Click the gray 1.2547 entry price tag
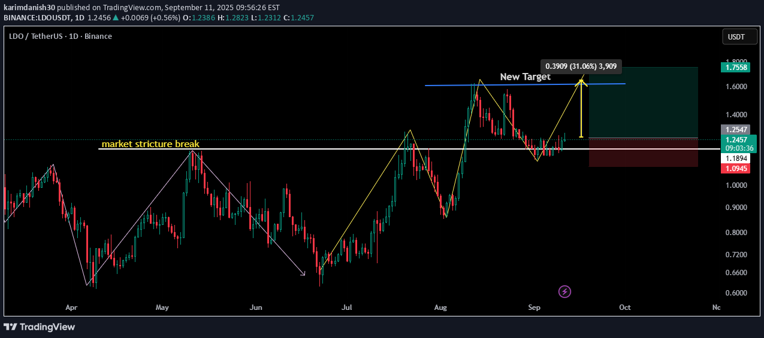 736,130
